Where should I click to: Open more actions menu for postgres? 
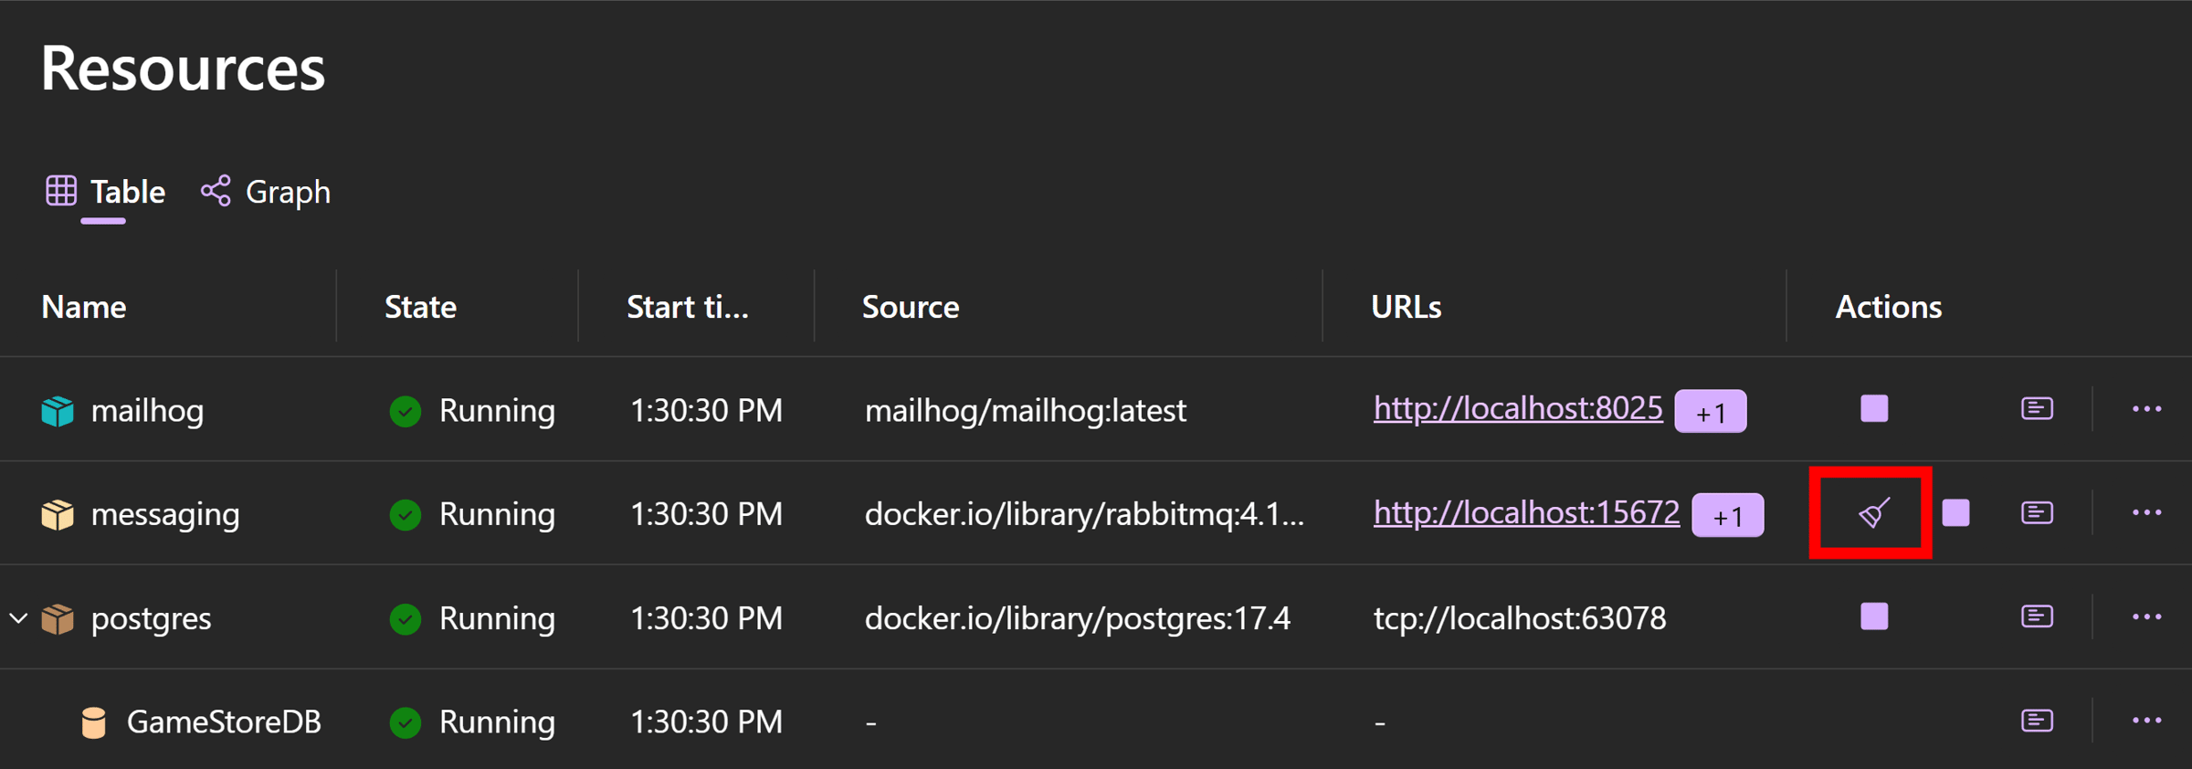[x=2146, y=617]
